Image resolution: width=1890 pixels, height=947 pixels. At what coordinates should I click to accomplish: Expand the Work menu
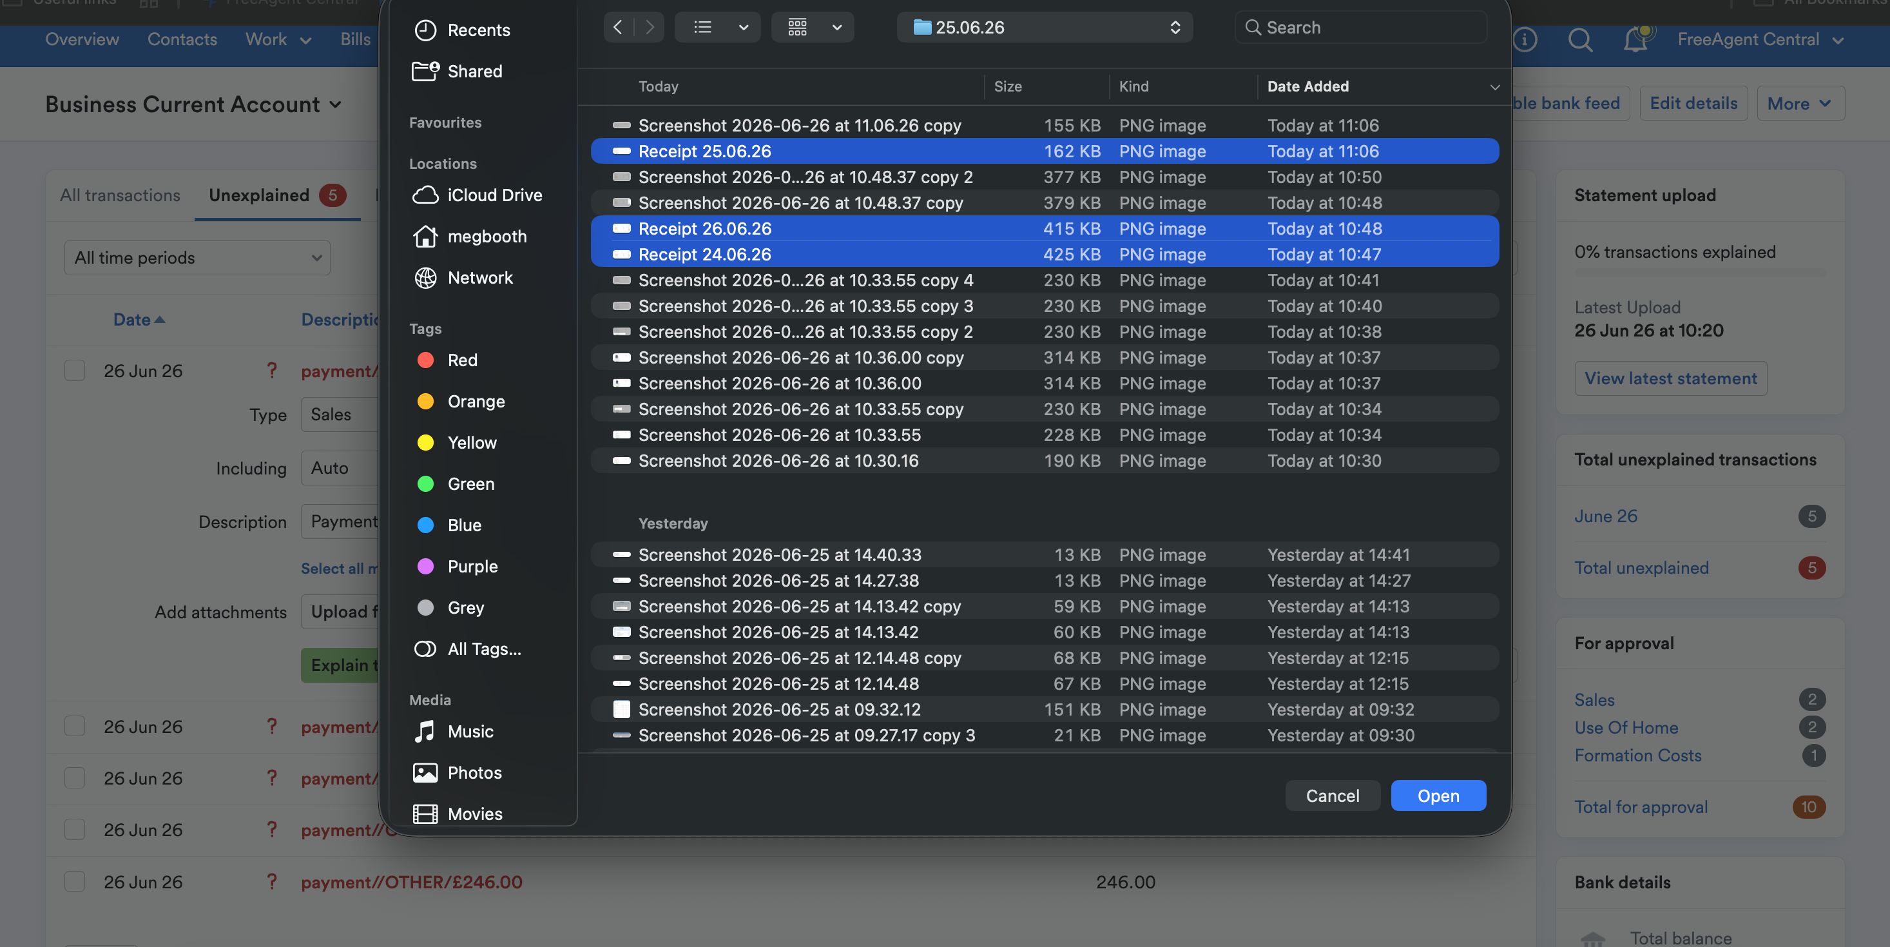[x=278, y=39]
